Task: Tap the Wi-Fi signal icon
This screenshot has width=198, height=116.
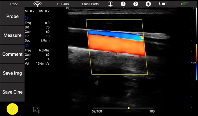Action: tap(37, 4)
